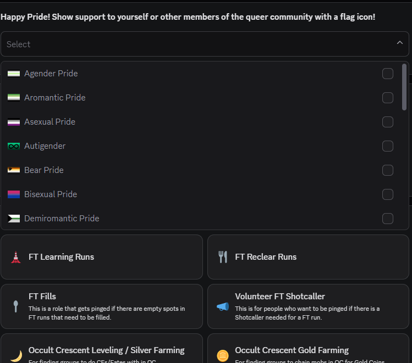
Task: Select the Aromantic Pride option
Action: (x=55, y=98)
